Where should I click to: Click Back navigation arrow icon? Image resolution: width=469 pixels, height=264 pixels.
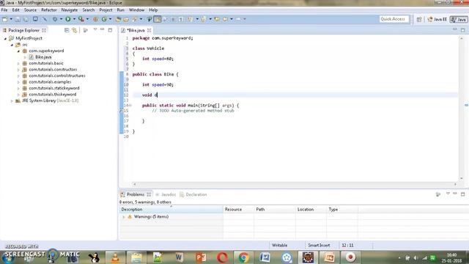tap(225, 19)
